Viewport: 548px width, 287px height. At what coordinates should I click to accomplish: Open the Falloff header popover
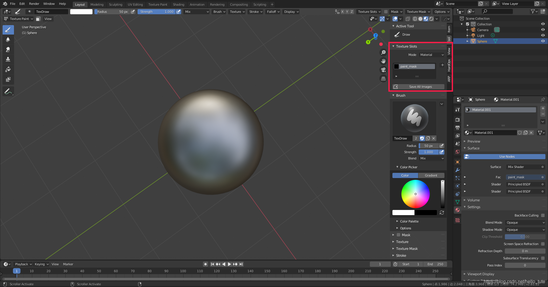click(x=273, y=12)
